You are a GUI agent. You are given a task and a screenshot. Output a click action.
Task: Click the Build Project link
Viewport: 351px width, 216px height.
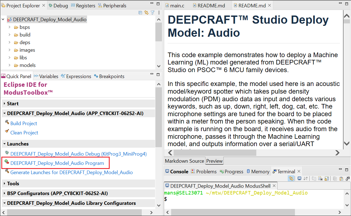pos(24,124)
